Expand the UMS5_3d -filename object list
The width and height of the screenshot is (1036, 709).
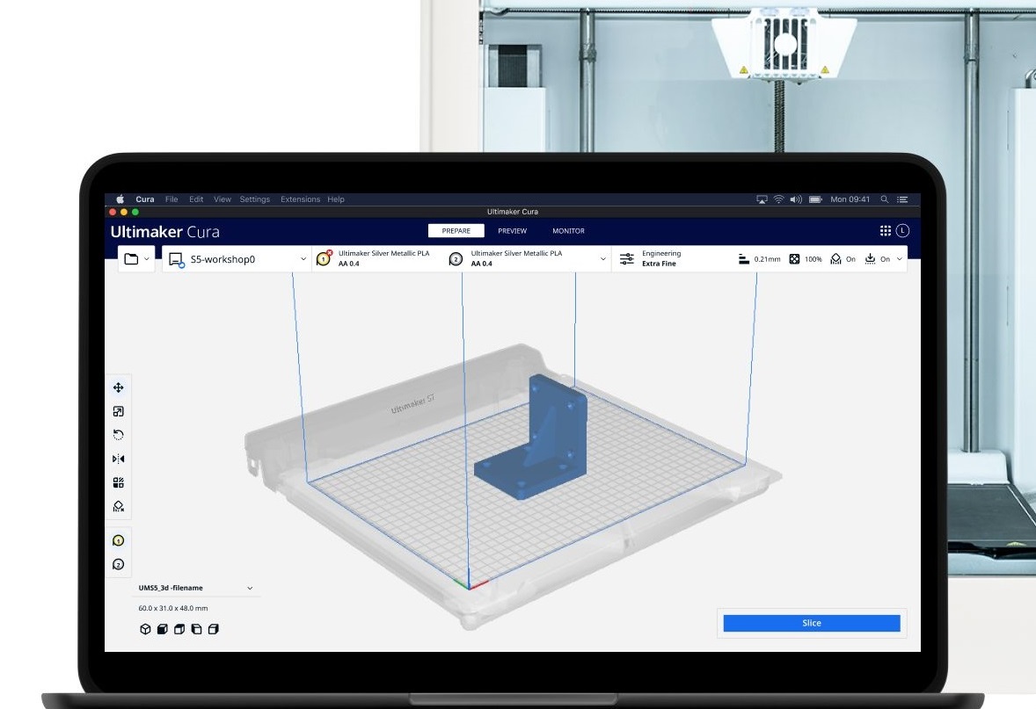pyautogui.click(x=250, y=588)
